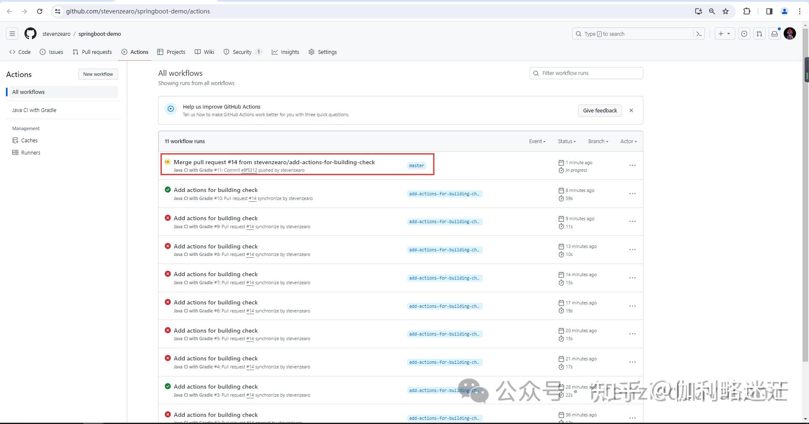The height and width of the screenshot is (424, 809).
Task: Open the Branch filter dropdown
Action: (598, 141)
